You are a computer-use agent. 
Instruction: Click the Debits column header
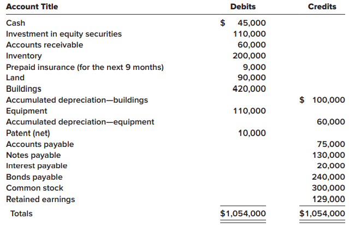click(x=243, y=7)
